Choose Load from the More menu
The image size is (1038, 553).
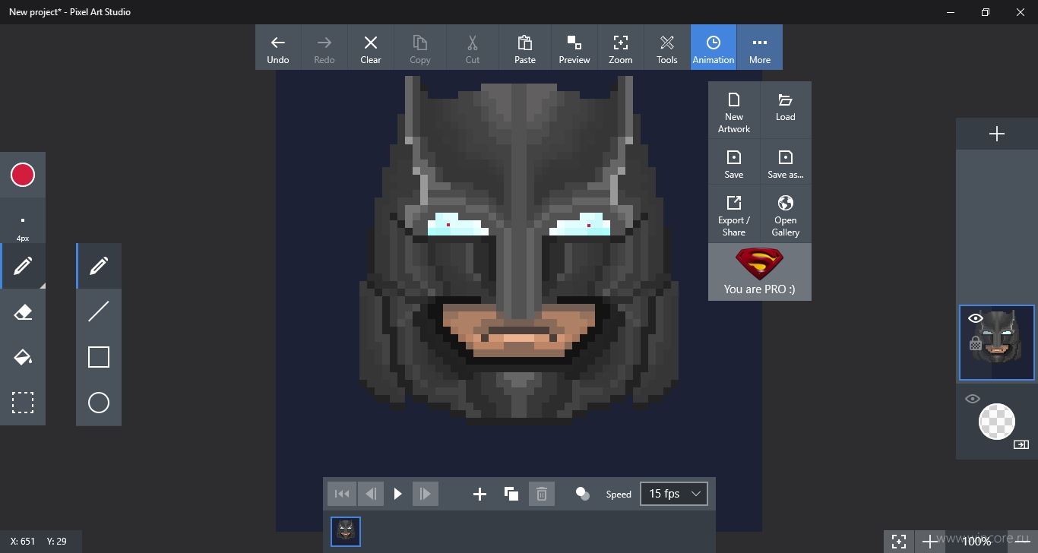[x=786, y=111]
